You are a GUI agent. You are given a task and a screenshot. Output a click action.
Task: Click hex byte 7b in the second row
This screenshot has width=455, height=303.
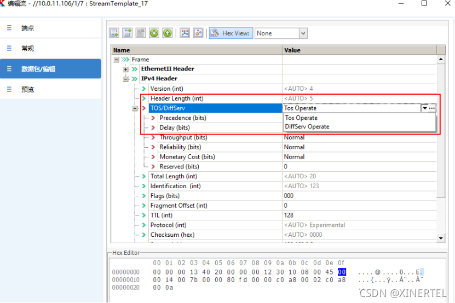pos(194,280)
